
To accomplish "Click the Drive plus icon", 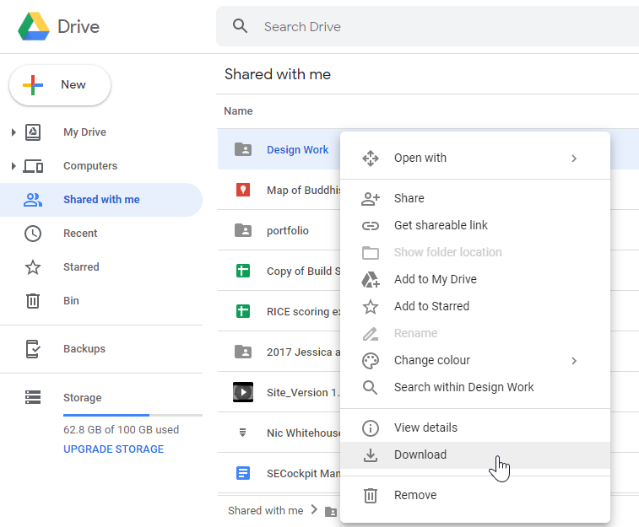I will 370,280.
